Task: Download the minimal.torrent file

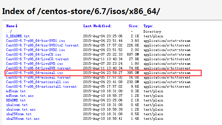Action: point(38,77)
